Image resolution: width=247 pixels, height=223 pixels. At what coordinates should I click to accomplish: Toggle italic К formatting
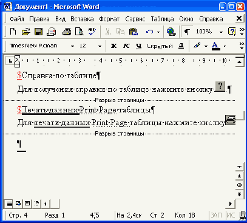pyautogui.click(x=126, y=46)
